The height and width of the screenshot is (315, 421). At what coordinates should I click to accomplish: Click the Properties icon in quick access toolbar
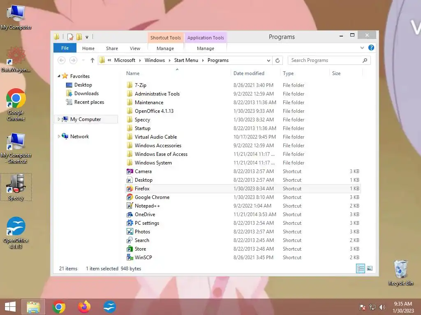pyautogui.click(x=70, y=37)
